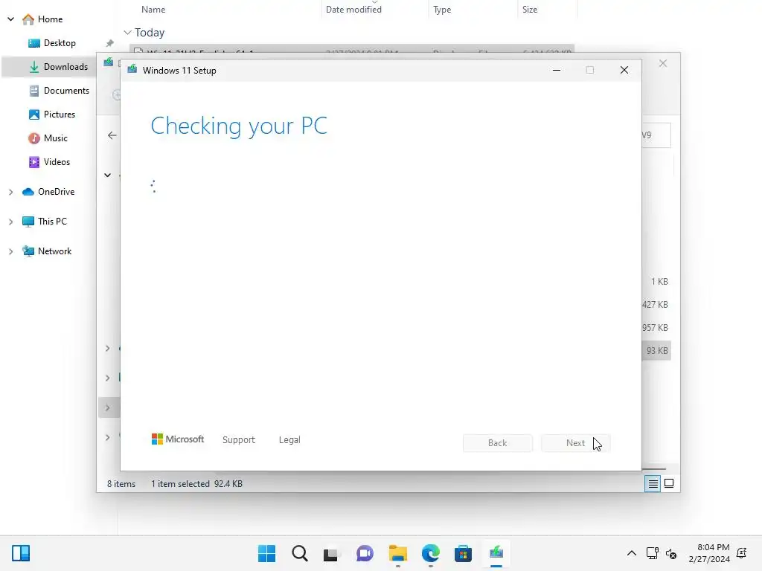Open the Downloads folder in the sidebar
Viewport: 762px width, 571px height.
(58, 66)
